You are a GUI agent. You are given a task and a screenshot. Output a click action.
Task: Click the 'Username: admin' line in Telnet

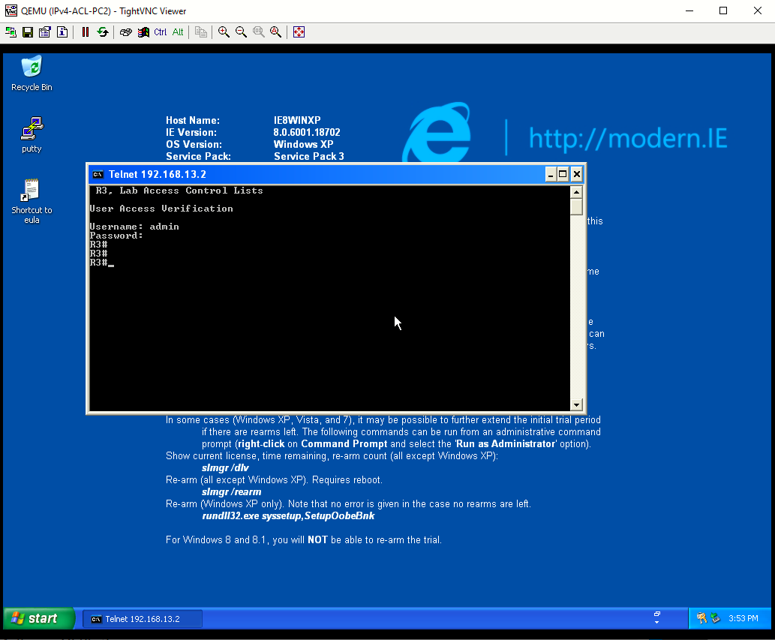(x=134, y=227)
